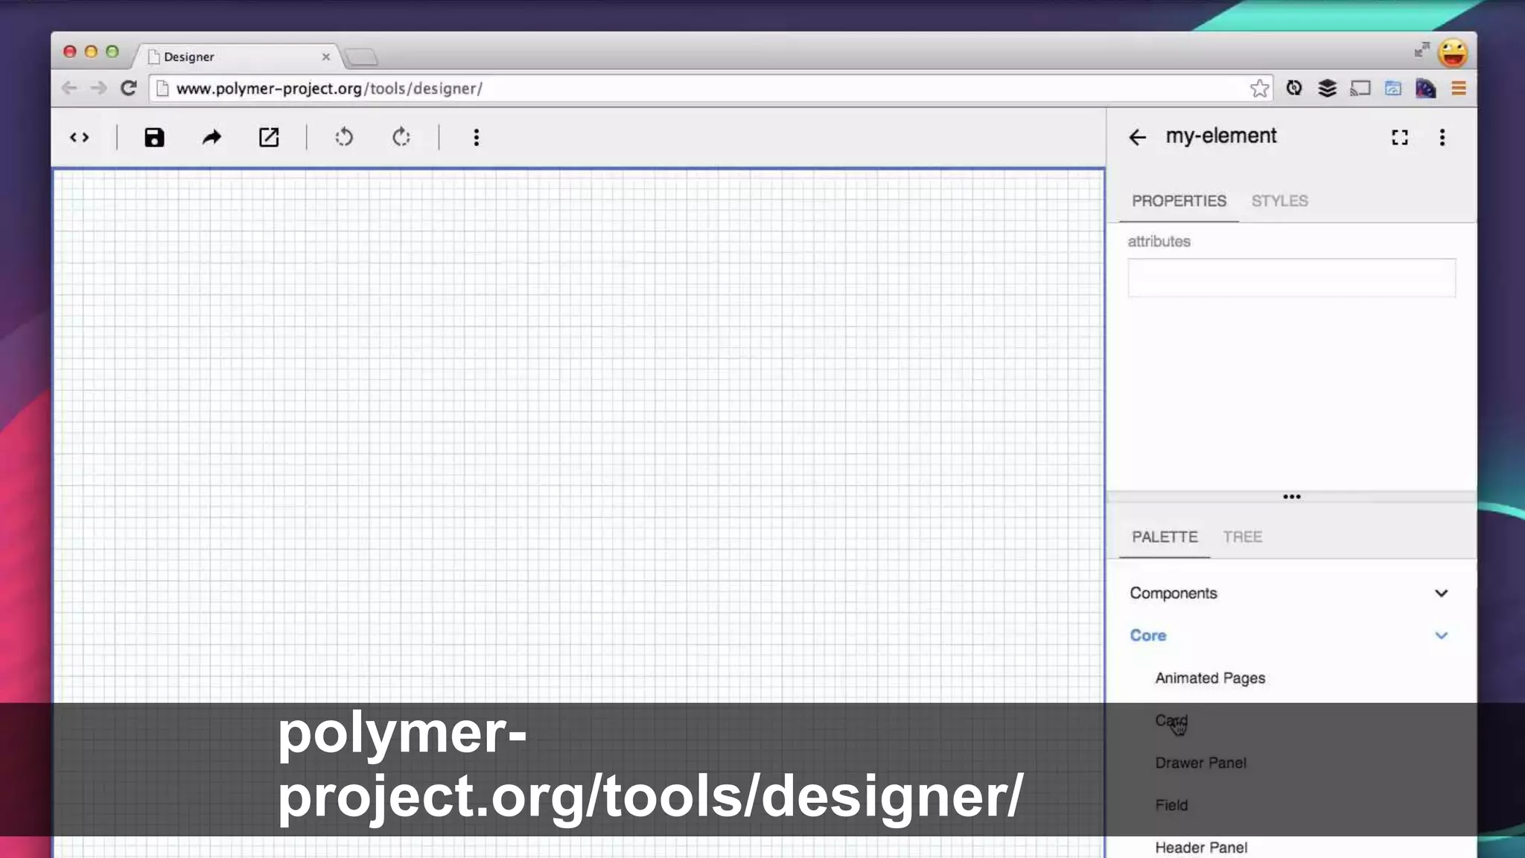This screenshot has width=1525, height=858.
Task: Select Drawer Panel in palette
Action: coord(1200,763)
